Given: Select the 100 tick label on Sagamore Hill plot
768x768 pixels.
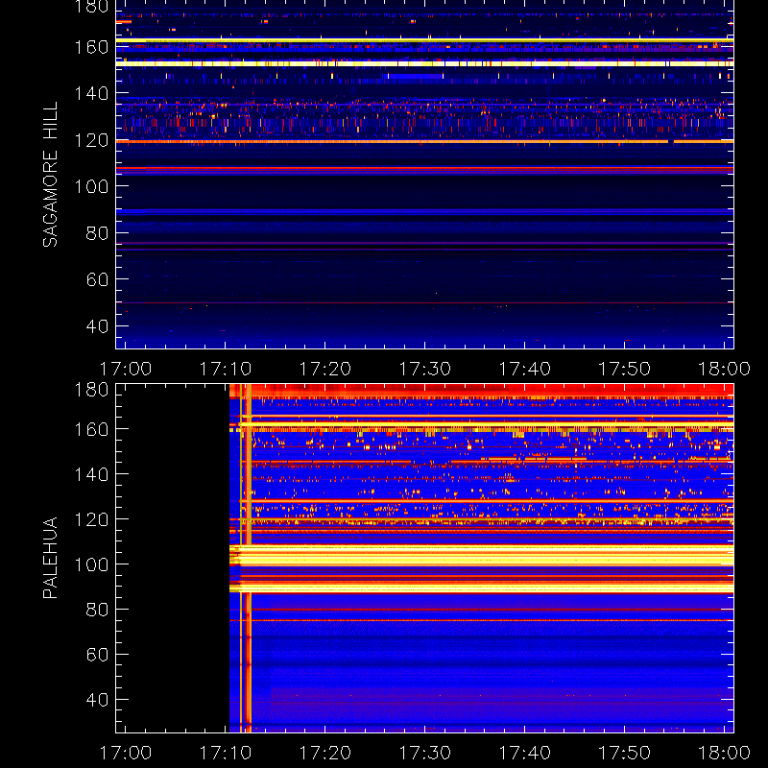Looking at the screenshot, I should coord(91,186).
